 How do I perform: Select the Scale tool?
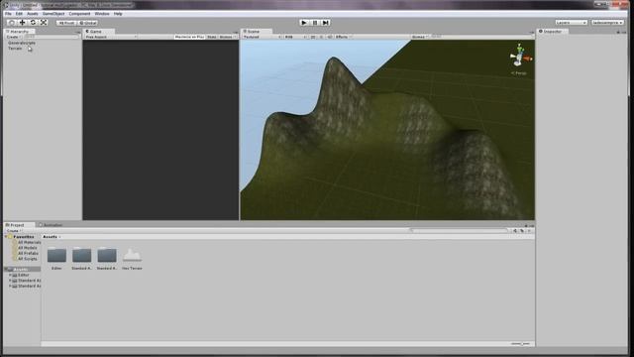click(44, 23)
